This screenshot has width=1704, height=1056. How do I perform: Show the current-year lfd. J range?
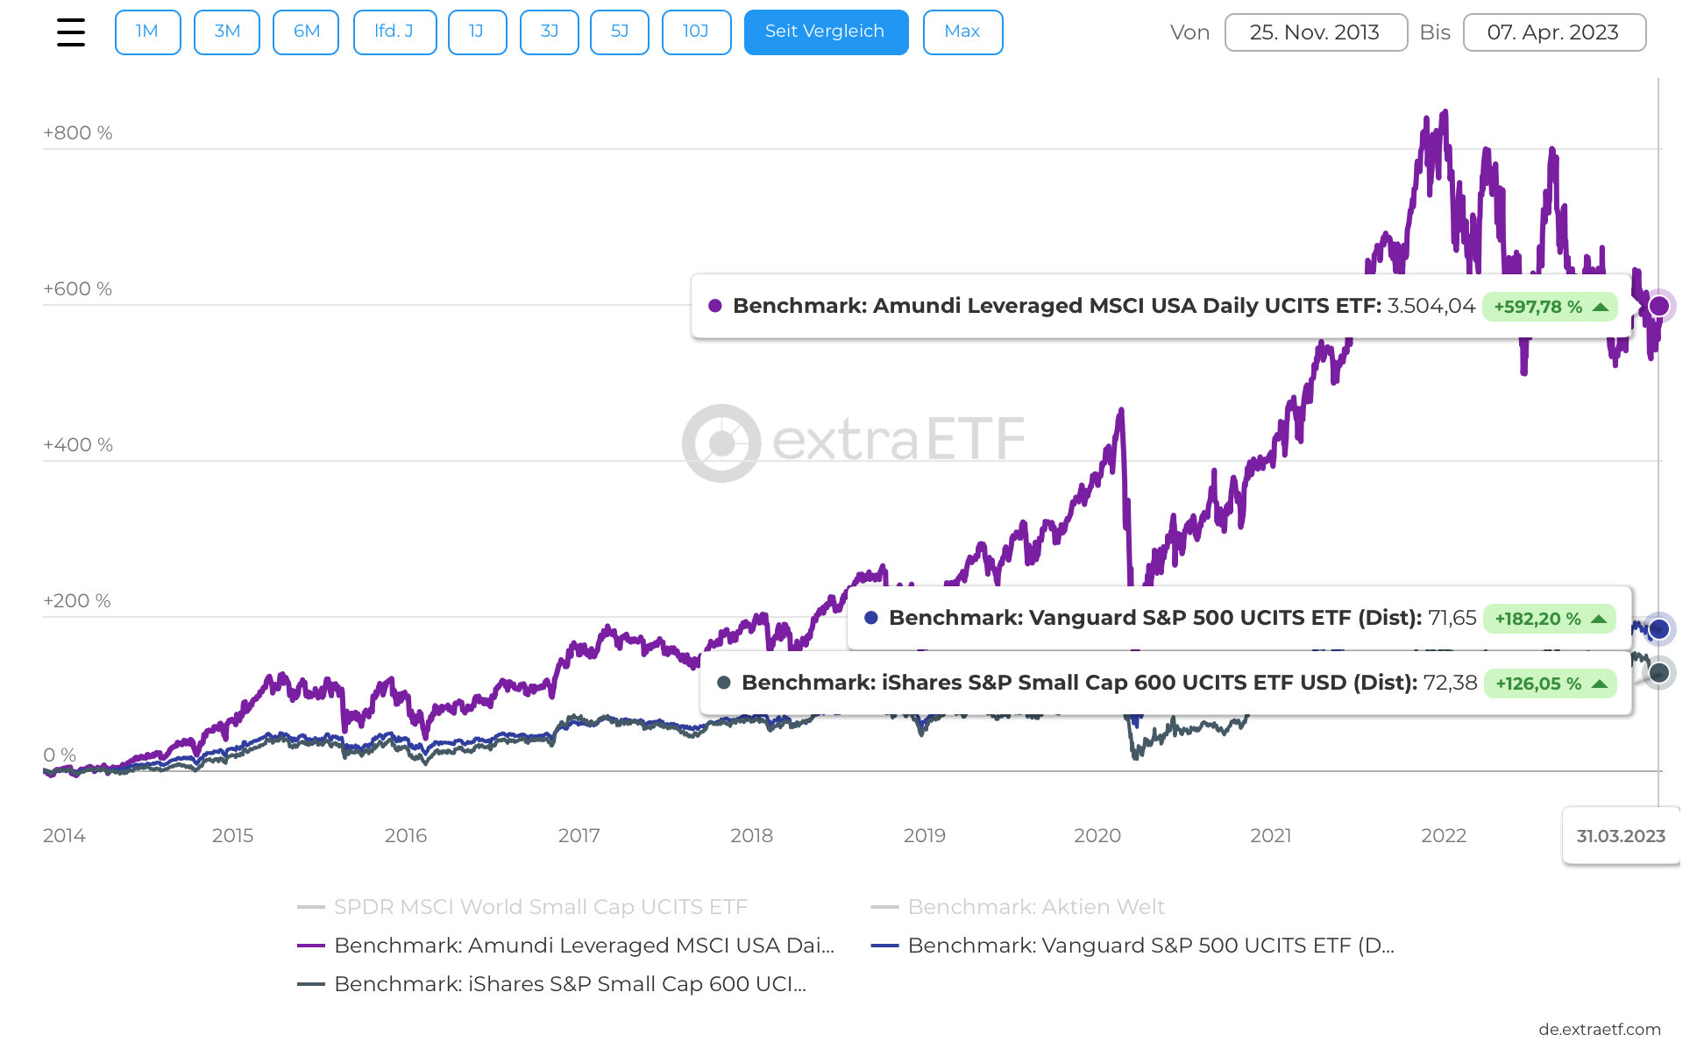(394, 32)
